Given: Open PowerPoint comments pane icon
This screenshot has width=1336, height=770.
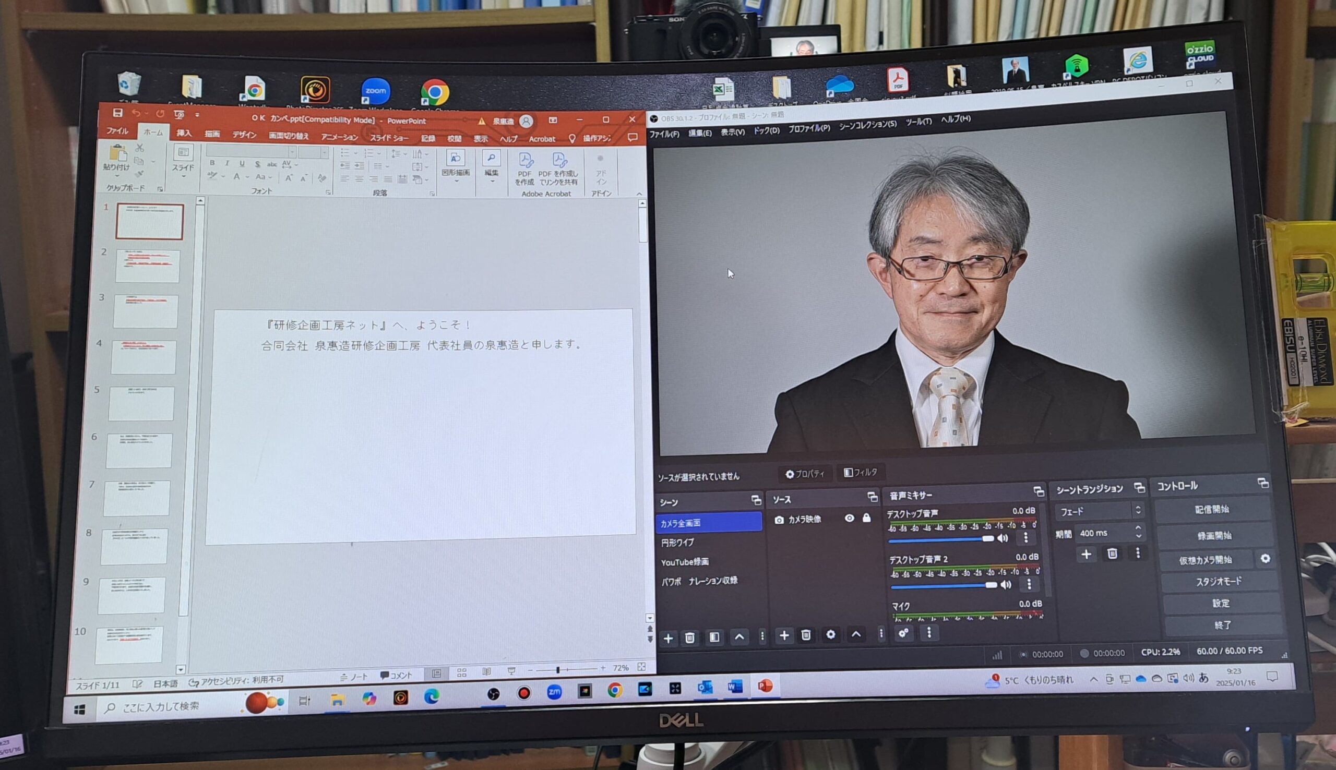Looking at the screenshot, I should [632, 138].
